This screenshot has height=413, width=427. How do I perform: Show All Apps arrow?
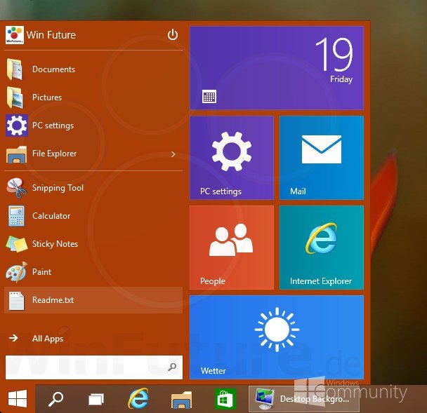13,338
